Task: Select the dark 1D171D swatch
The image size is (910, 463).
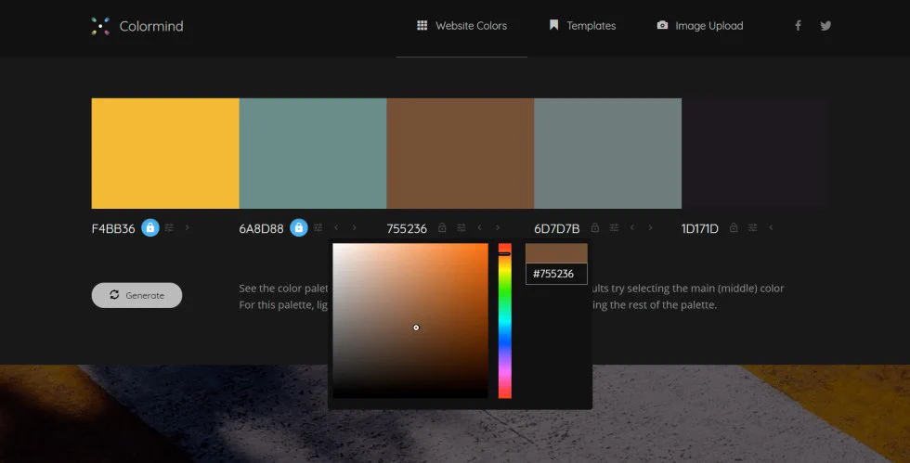Action: click(755, 153)
